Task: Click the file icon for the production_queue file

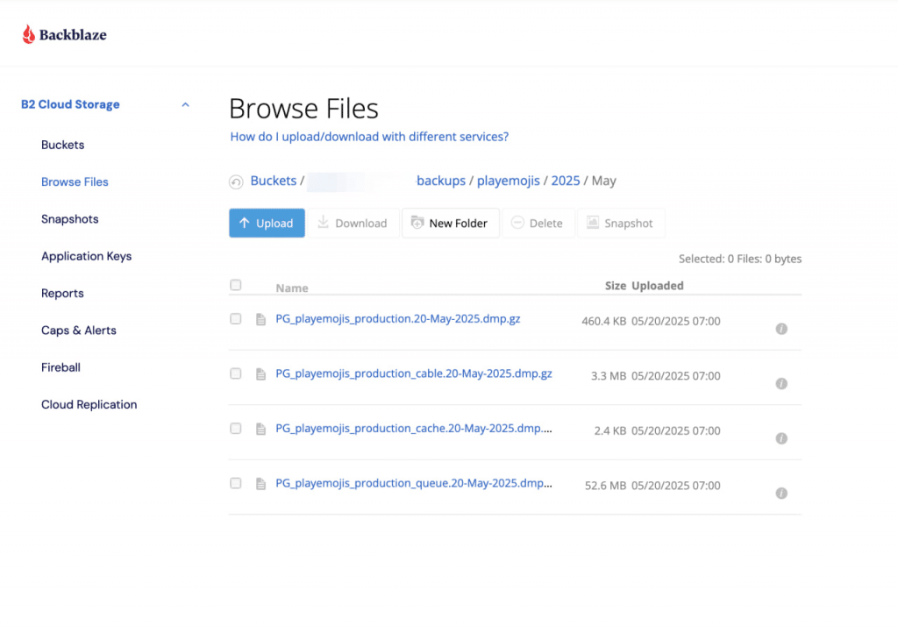Action: (260, 484)
